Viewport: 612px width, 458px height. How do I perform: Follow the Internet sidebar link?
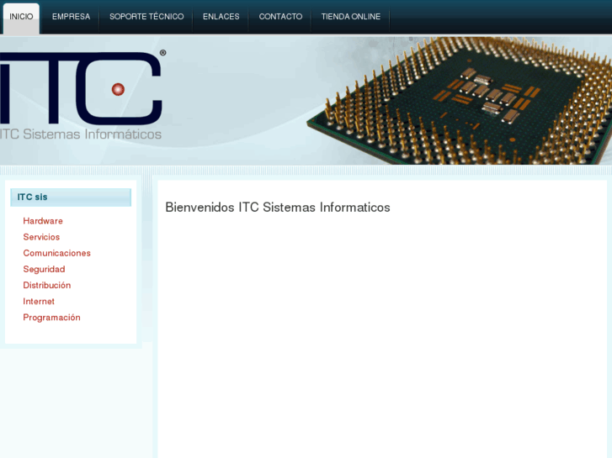[39, 302]
